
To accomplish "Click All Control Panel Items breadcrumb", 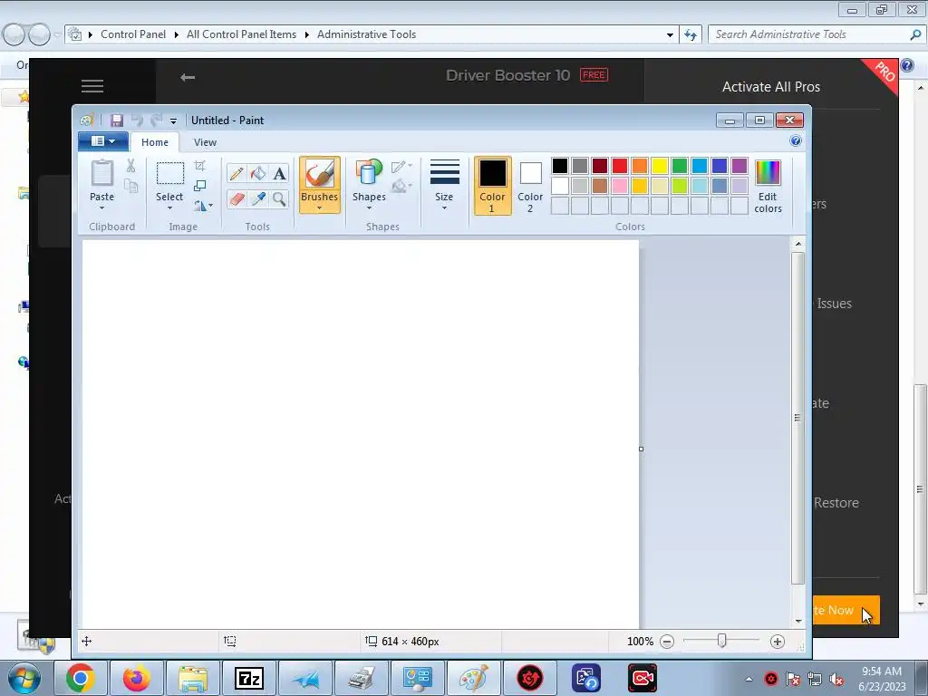I will coord(241,34).
